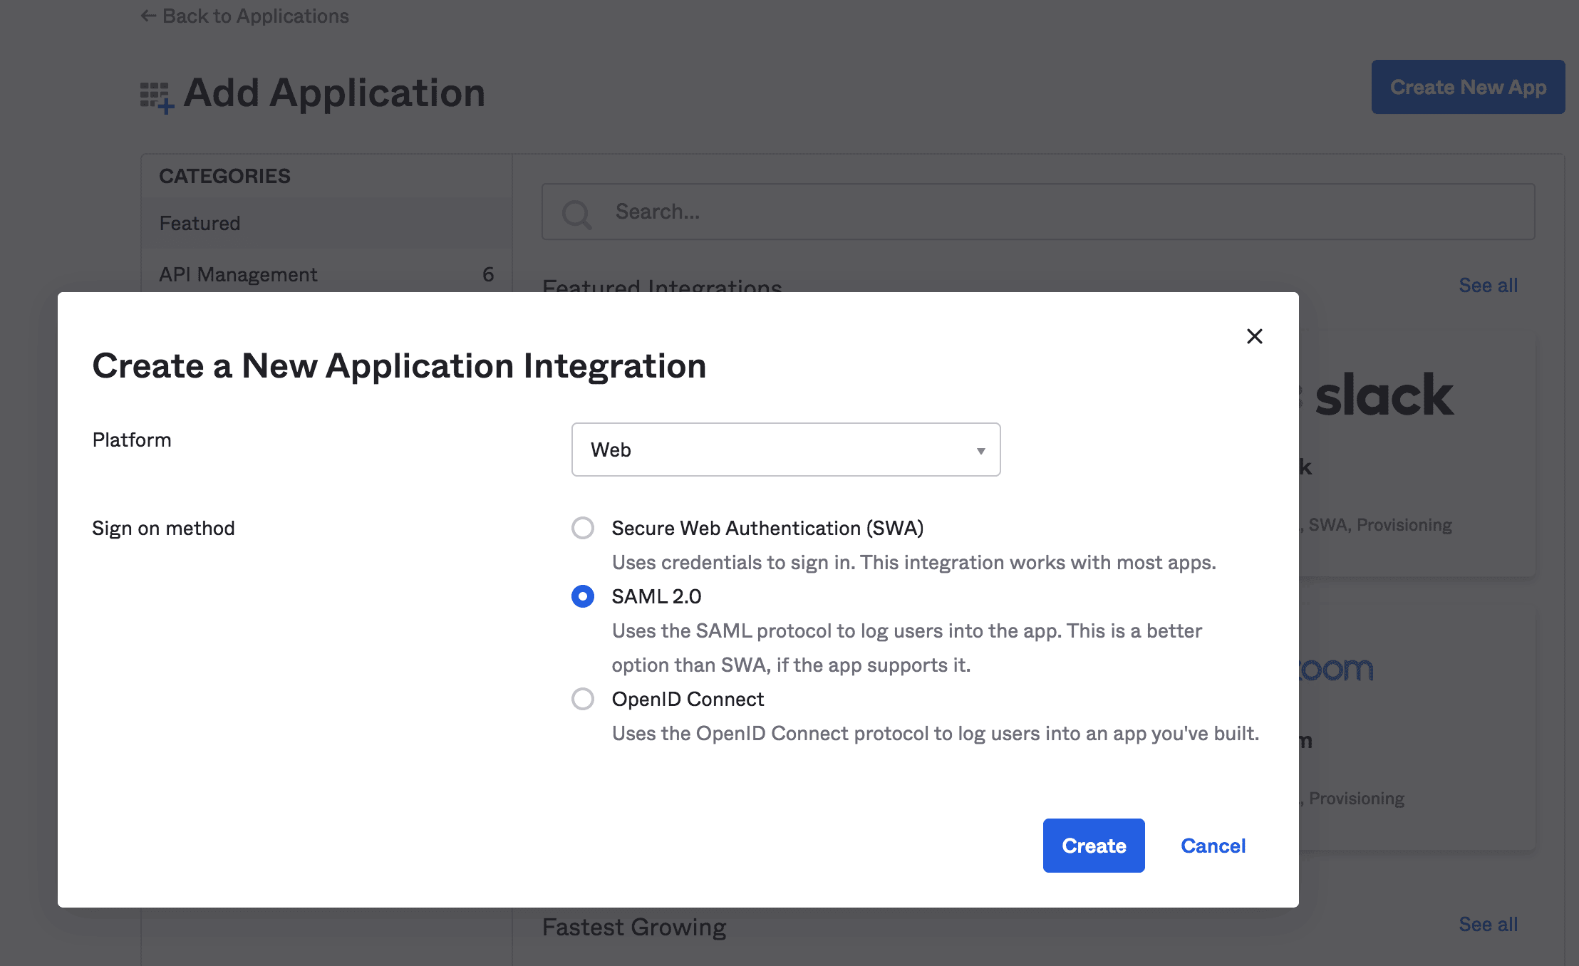This screenshot has height=966, width=1579.
Task: Select the SAML 2.0 radio button
Action: (x=583, y=596)
